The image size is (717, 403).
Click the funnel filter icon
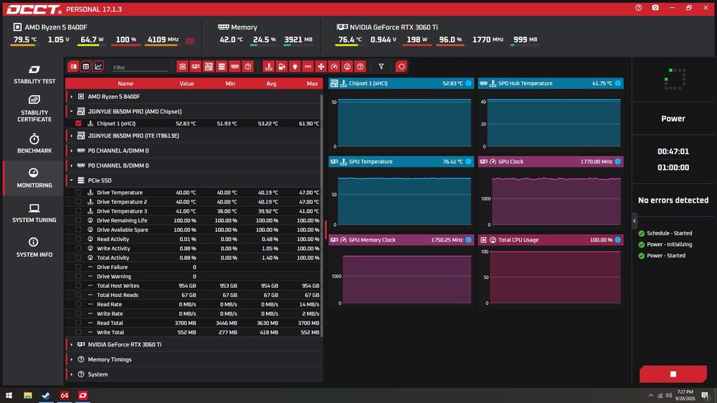pyautogui.click(x=381, y=67)
